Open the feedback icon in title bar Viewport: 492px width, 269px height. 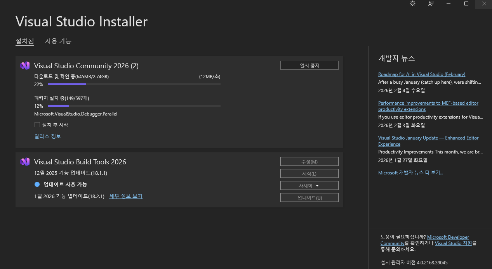pos(431,3)
